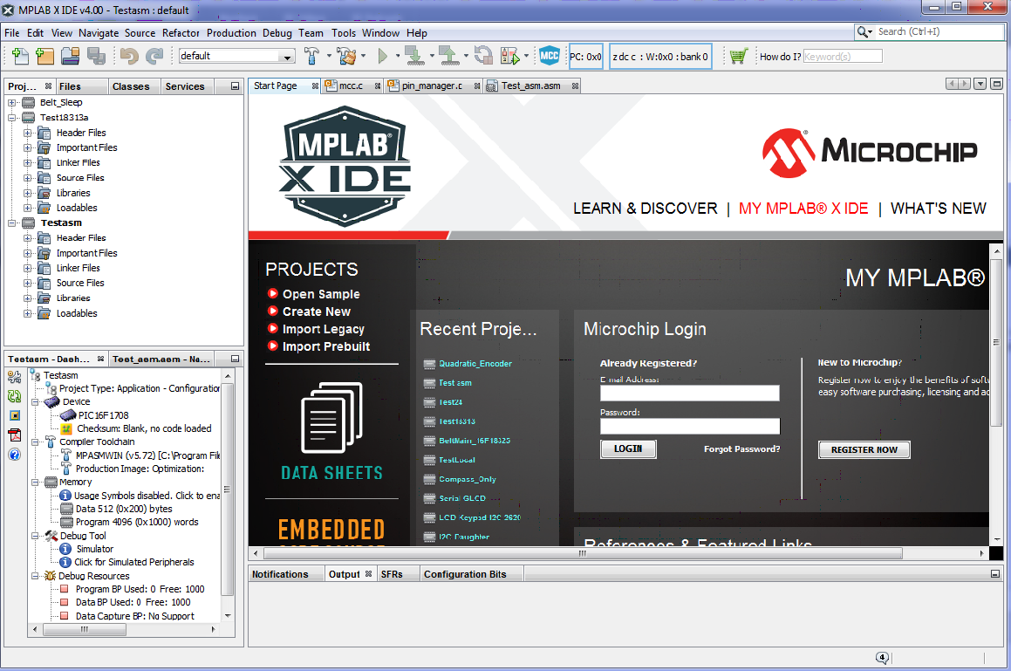Image resolution: width=1011 pixels, height=671 pixels.
Task: Click the Read Device Memory icon
Action: [448, 56]
